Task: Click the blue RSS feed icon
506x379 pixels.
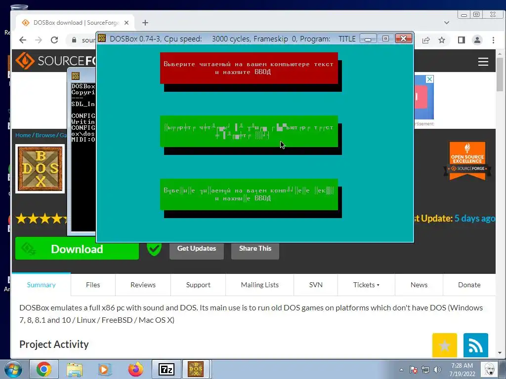Action: 476,345
